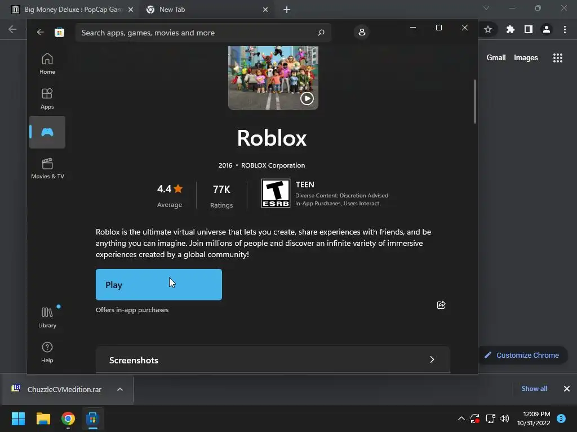Click the Customize Chrome button
577x432 pixels.
coord(523,355)
